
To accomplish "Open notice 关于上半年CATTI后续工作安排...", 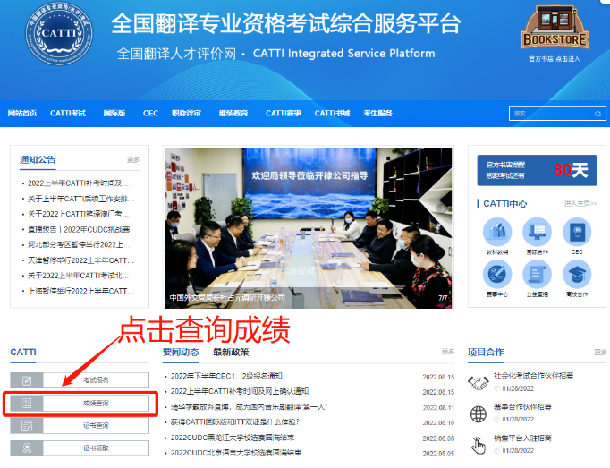I will click(x=80, y=199).
